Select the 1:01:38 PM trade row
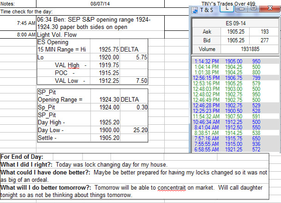The height and width of the screenshot is (203, 281). 235,72
